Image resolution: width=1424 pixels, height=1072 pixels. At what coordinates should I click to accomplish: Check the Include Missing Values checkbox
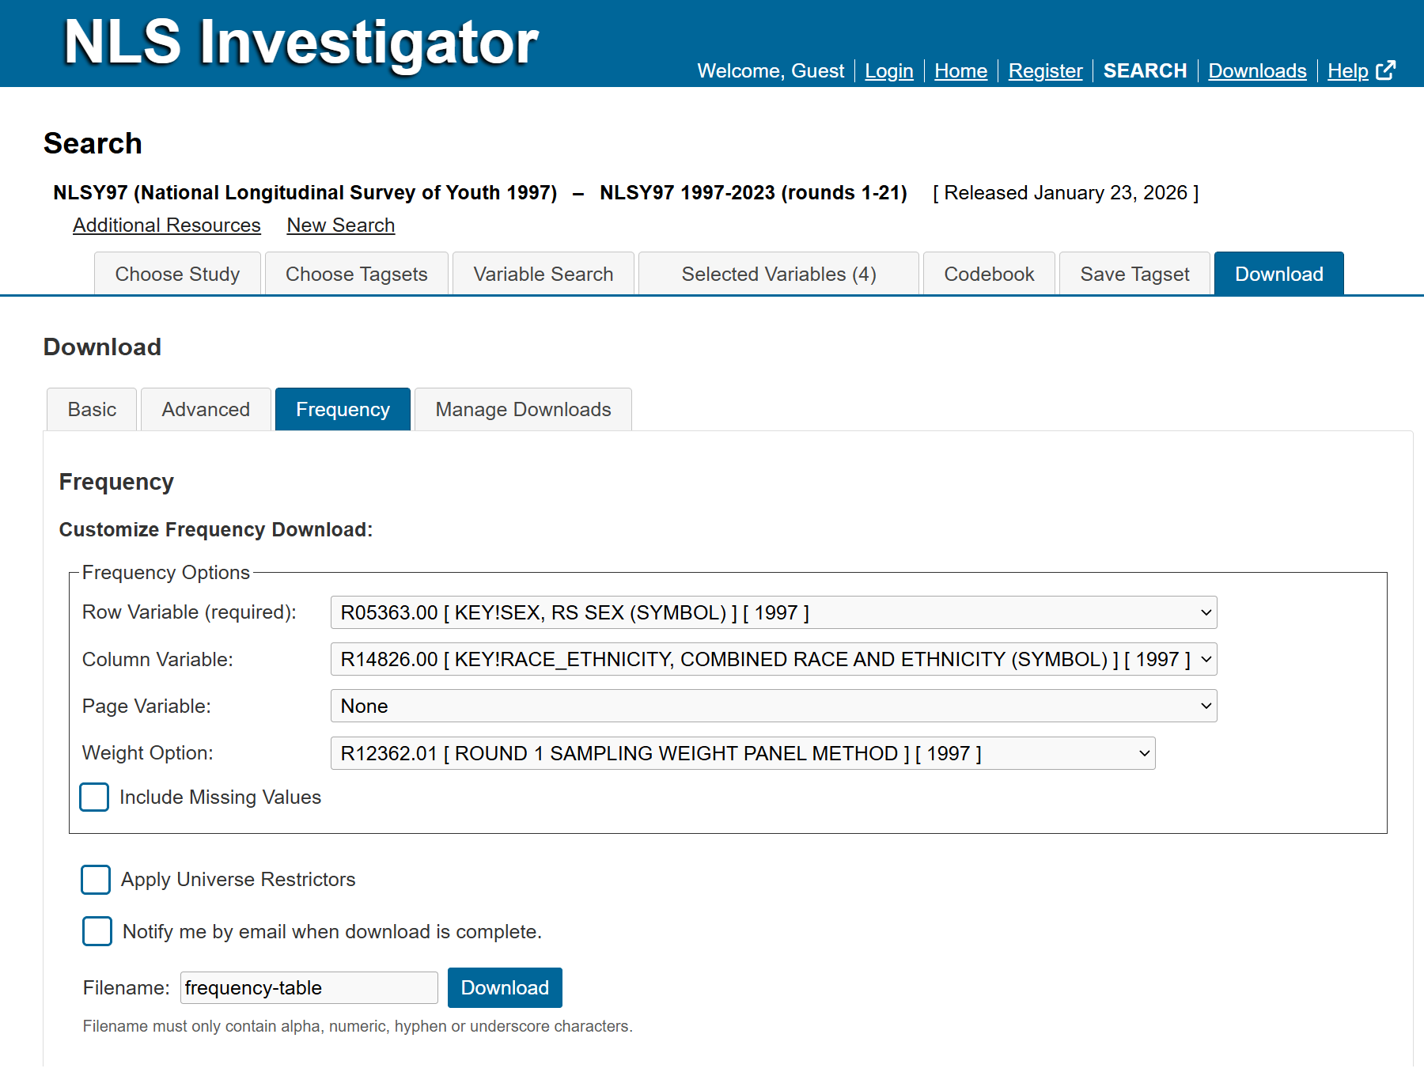click(x=94, y=797)
